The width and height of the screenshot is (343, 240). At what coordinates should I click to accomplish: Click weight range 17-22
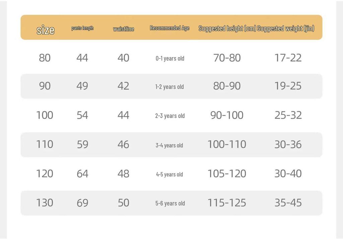tap(288, 58)
